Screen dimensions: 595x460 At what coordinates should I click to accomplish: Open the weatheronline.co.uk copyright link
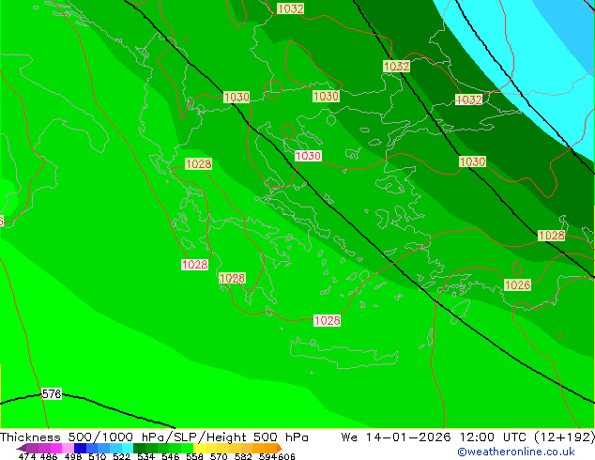516,452
